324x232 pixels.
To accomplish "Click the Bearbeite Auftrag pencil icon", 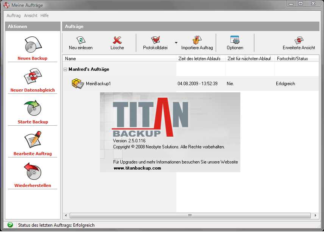I will click(x=33, y=139).
